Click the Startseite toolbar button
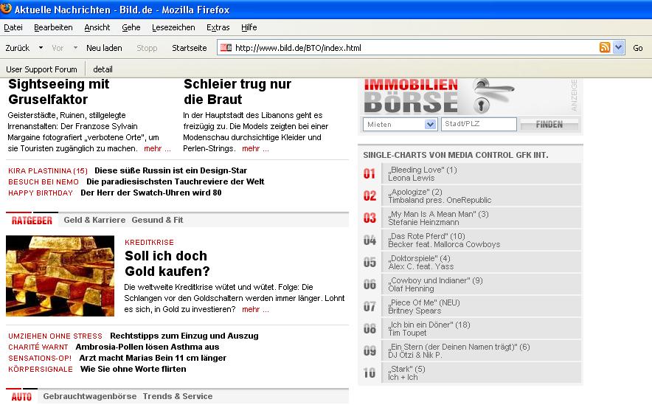This screenshot has height=405, width=652. (190, 48)
